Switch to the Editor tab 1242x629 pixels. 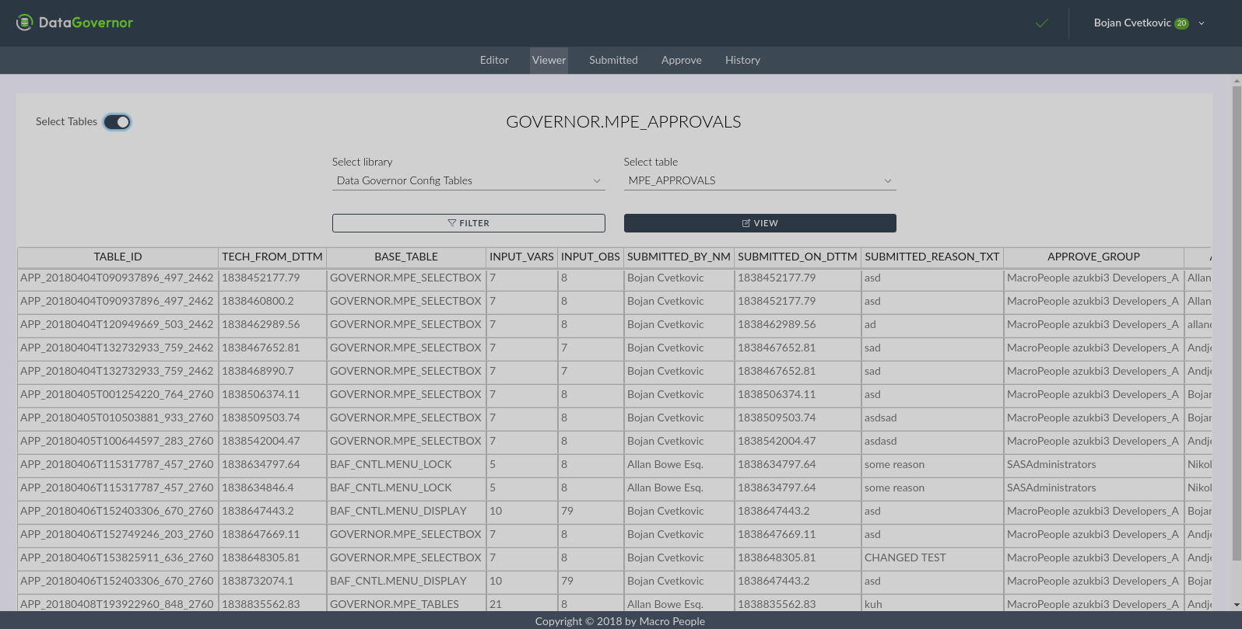pos(494,60)
